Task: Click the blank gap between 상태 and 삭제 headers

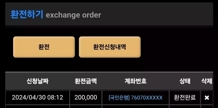Action: [x=196, y=81]
